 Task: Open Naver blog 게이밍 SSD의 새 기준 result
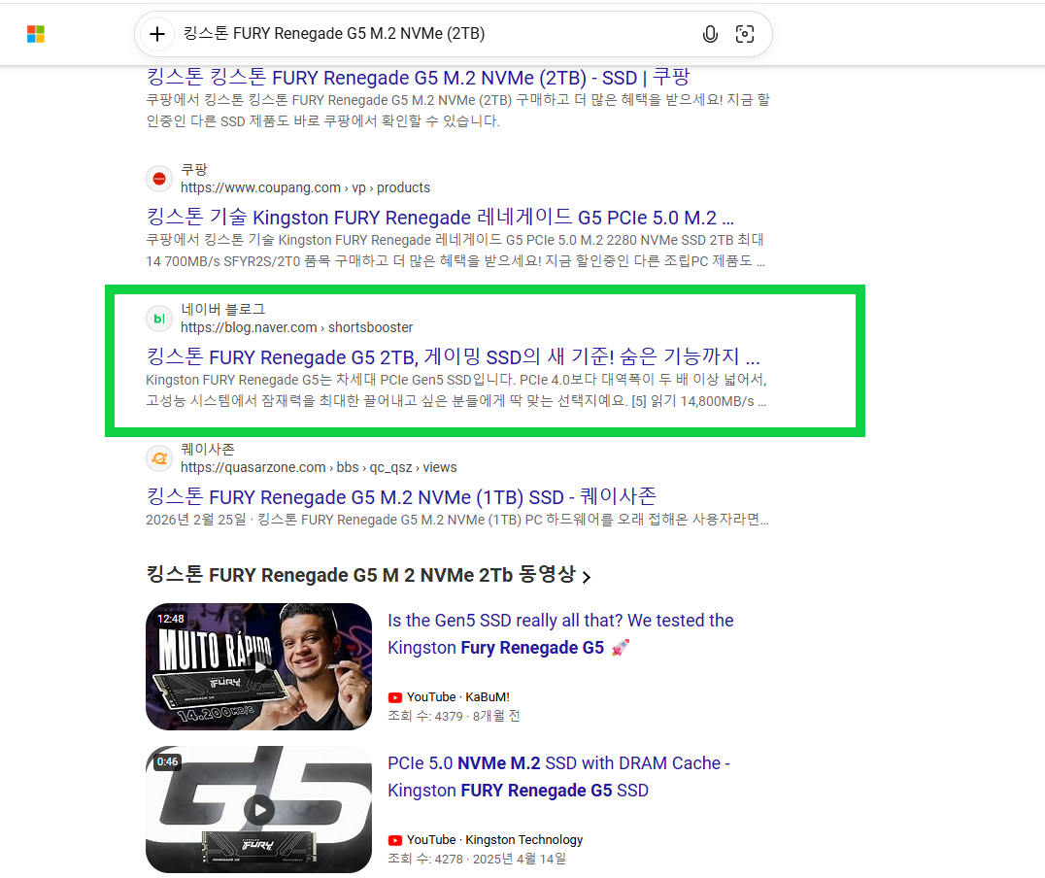[454, 357]
